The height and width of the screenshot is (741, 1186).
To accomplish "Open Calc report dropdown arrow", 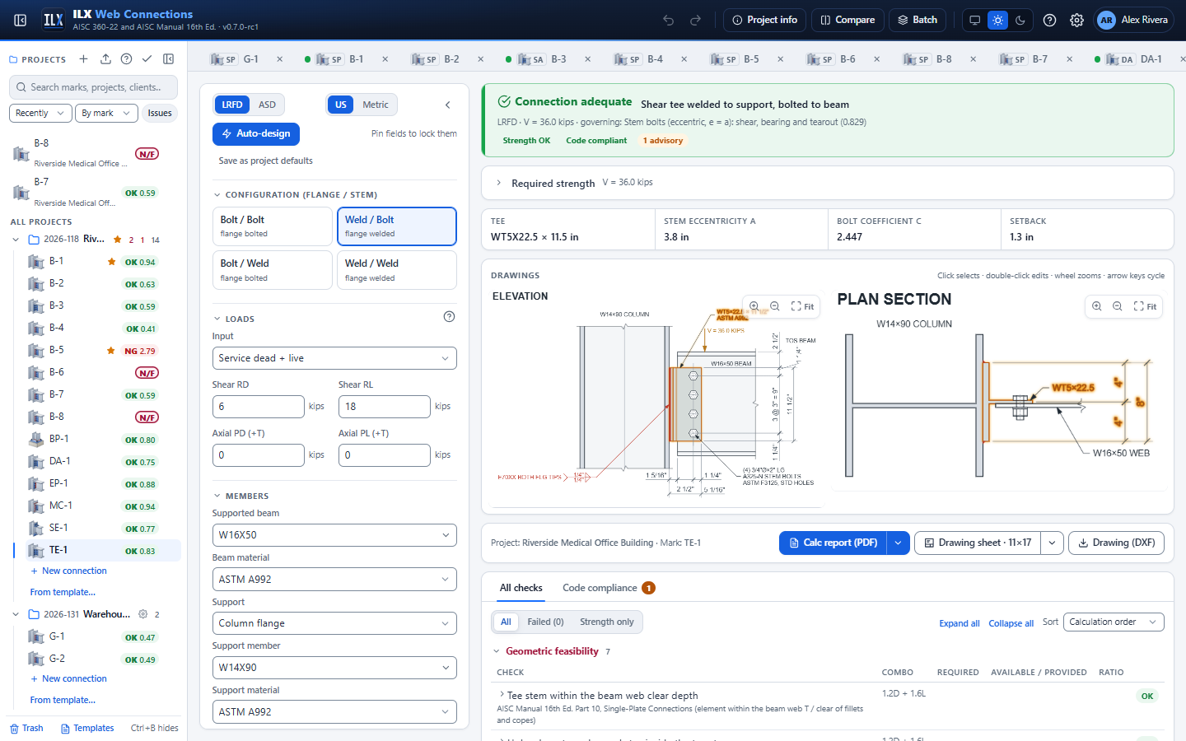I will coord(898,543).
